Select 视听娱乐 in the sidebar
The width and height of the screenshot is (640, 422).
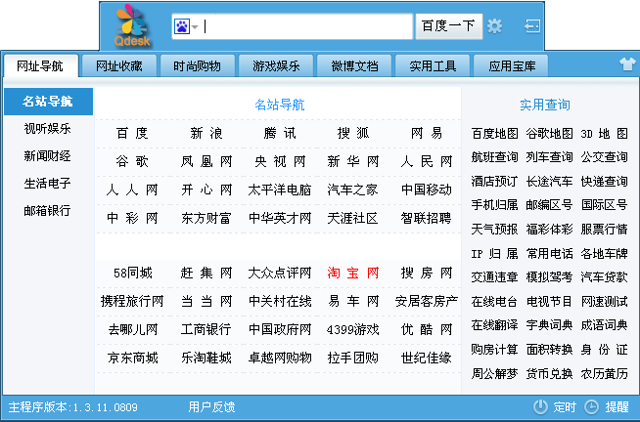[x=47, y=129]
